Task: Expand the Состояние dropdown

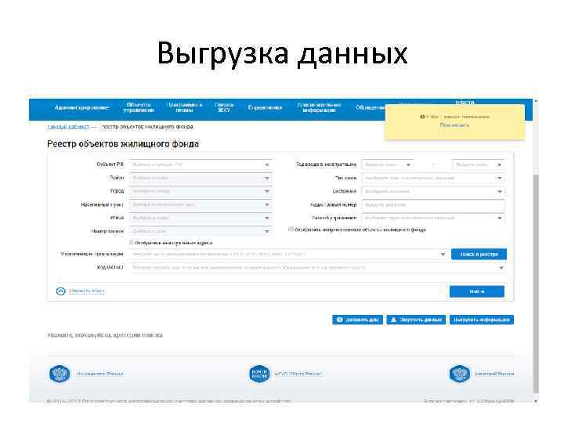Action: (x=433, y=191)
